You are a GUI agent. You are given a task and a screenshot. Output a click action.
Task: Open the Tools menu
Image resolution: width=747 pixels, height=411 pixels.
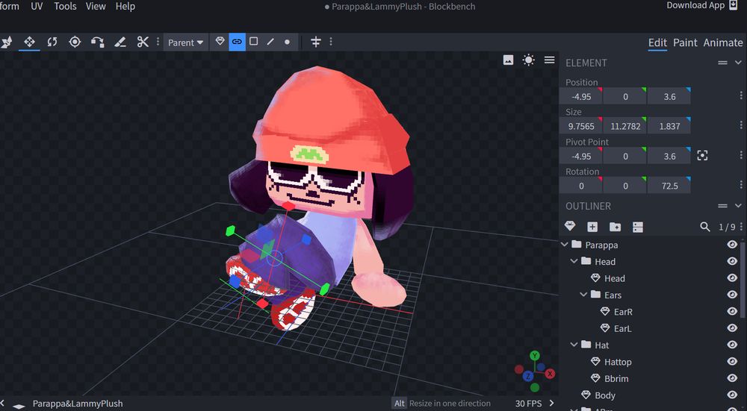[x=65, y=6]
